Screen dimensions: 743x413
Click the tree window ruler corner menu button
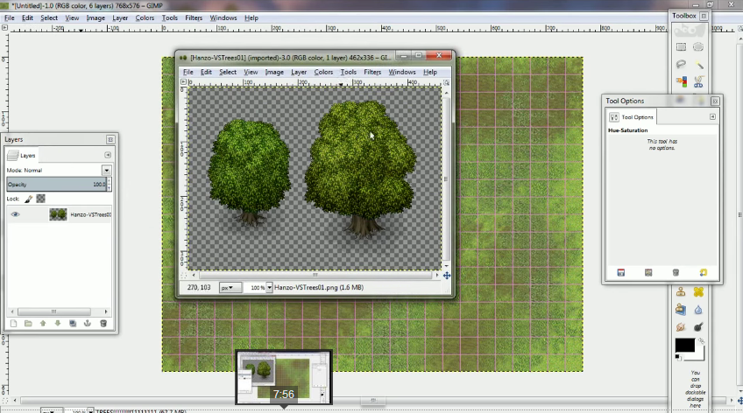point(183,82)
